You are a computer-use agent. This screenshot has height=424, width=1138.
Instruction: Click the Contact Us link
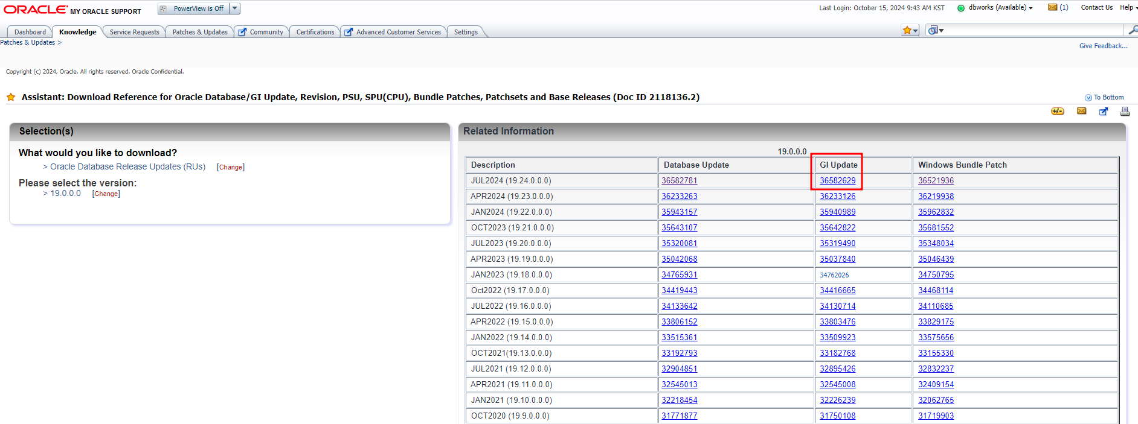tap(1097, 7)
